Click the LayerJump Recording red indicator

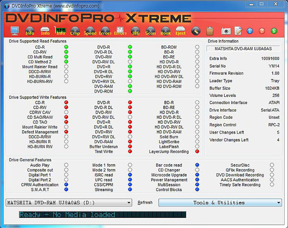[197, 151]
